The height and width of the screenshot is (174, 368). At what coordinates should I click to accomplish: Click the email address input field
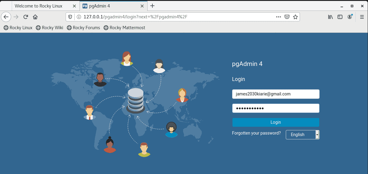pyautogui.click(x=276, y=94)
